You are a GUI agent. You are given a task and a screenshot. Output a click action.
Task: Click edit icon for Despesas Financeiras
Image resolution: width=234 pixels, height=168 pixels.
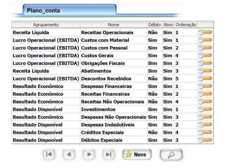click(205, 86)
